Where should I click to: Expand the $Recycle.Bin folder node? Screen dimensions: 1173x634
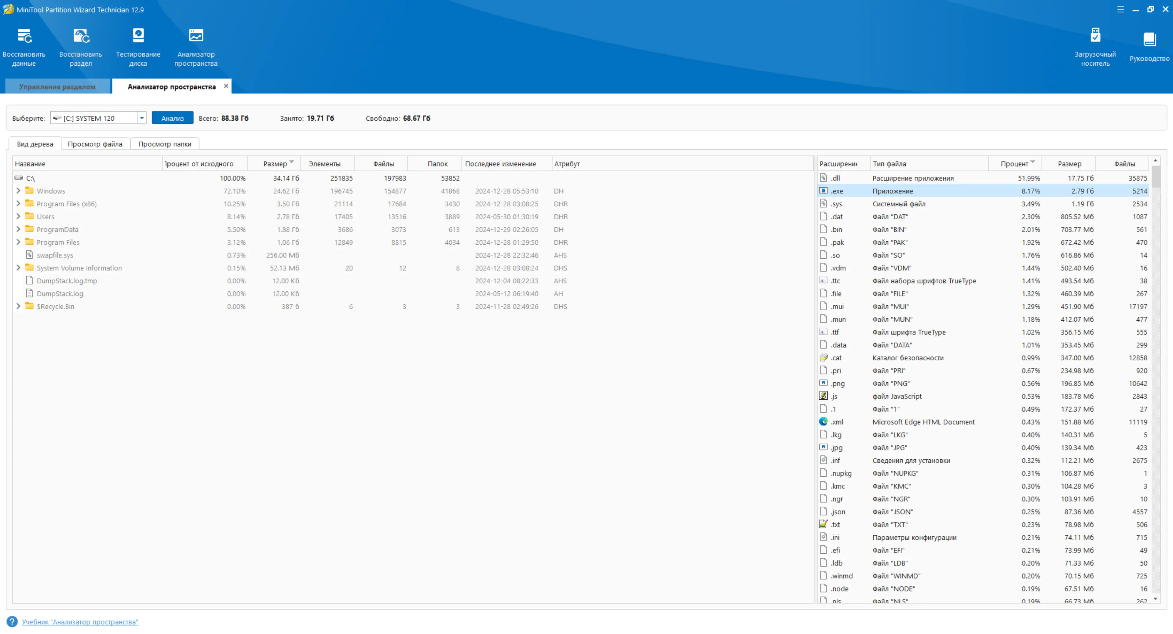coord(18,306)
